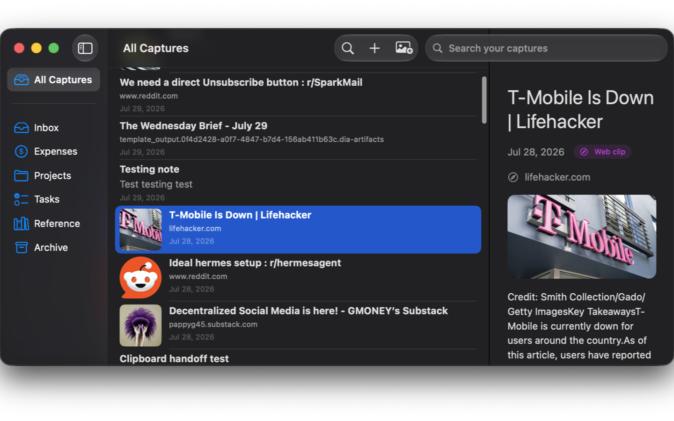
Task: Toggle the sidebar visibility button
Action: [x=85, y=48]
